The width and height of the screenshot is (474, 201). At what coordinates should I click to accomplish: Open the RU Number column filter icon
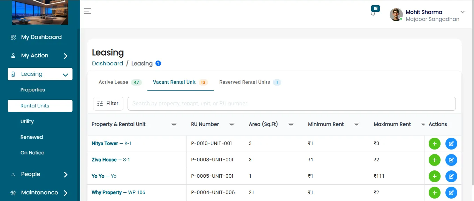(x=232, y=124)
